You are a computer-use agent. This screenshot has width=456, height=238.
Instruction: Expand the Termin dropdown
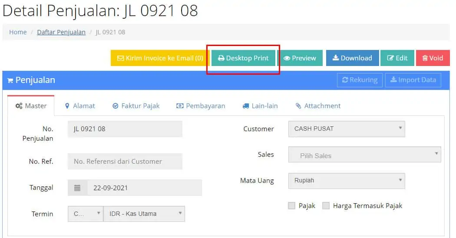point(86,214)
